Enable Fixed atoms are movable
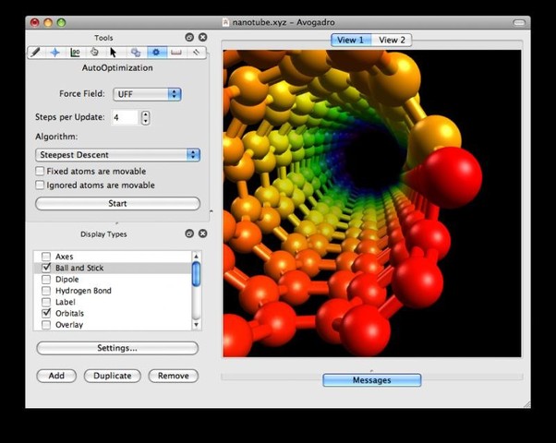The width and height of the screenshot is (556, 443). tap(40, 171)
